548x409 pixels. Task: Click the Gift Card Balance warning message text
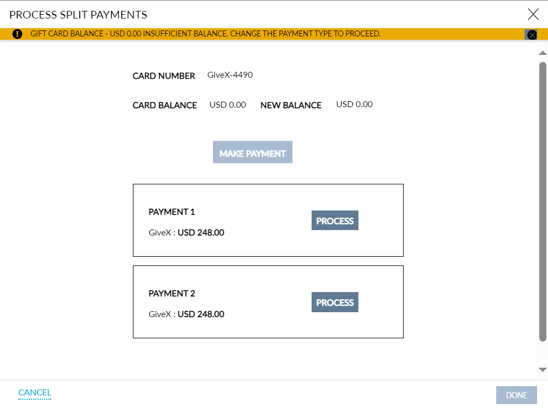coord(205,34)
